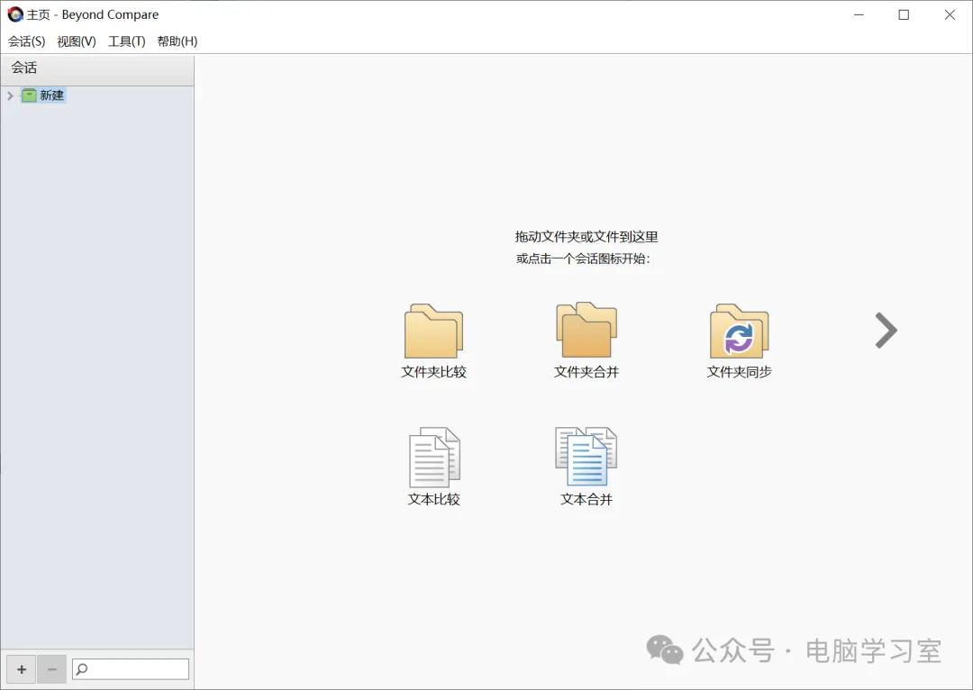Open the 工具(T) menu

coord(127,41)
